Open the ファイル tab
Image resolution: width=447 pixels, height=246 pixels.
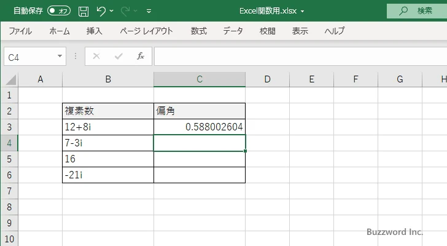(x=20, y=31)
